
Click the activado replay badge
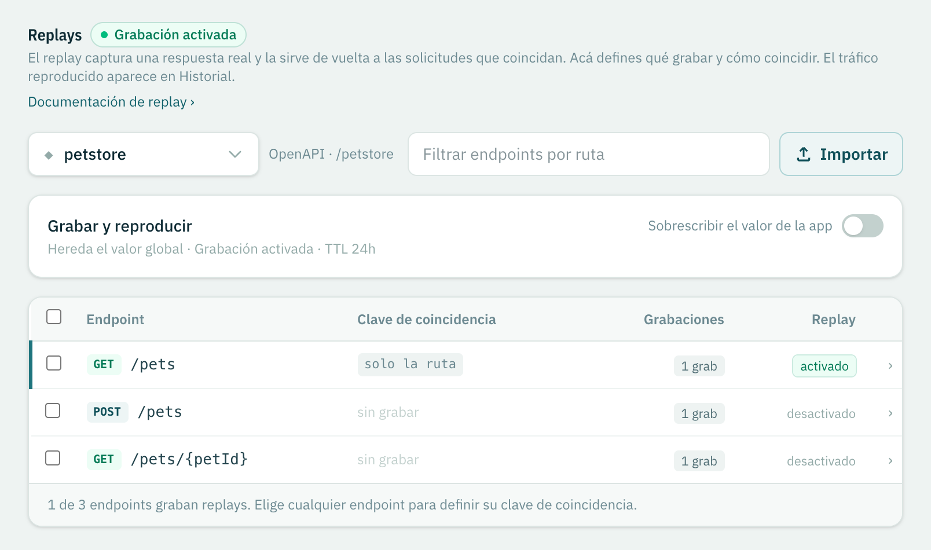[824, 366]
